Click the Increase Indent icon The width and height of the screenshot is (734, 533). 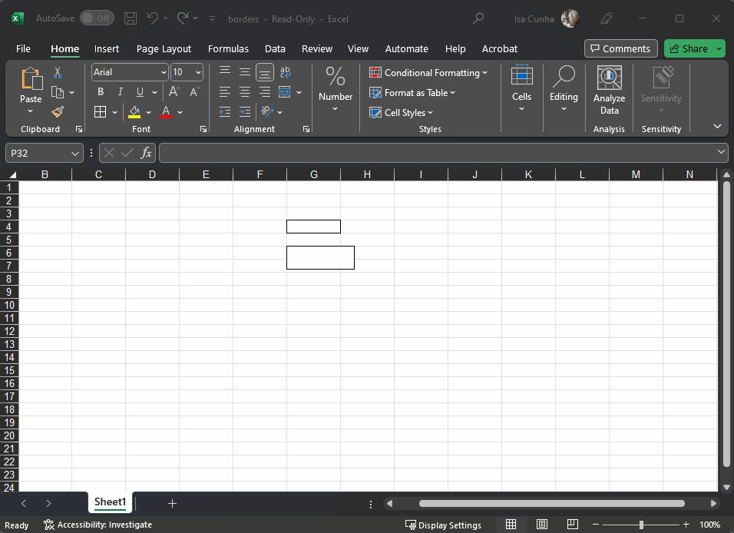pos(245,112)
